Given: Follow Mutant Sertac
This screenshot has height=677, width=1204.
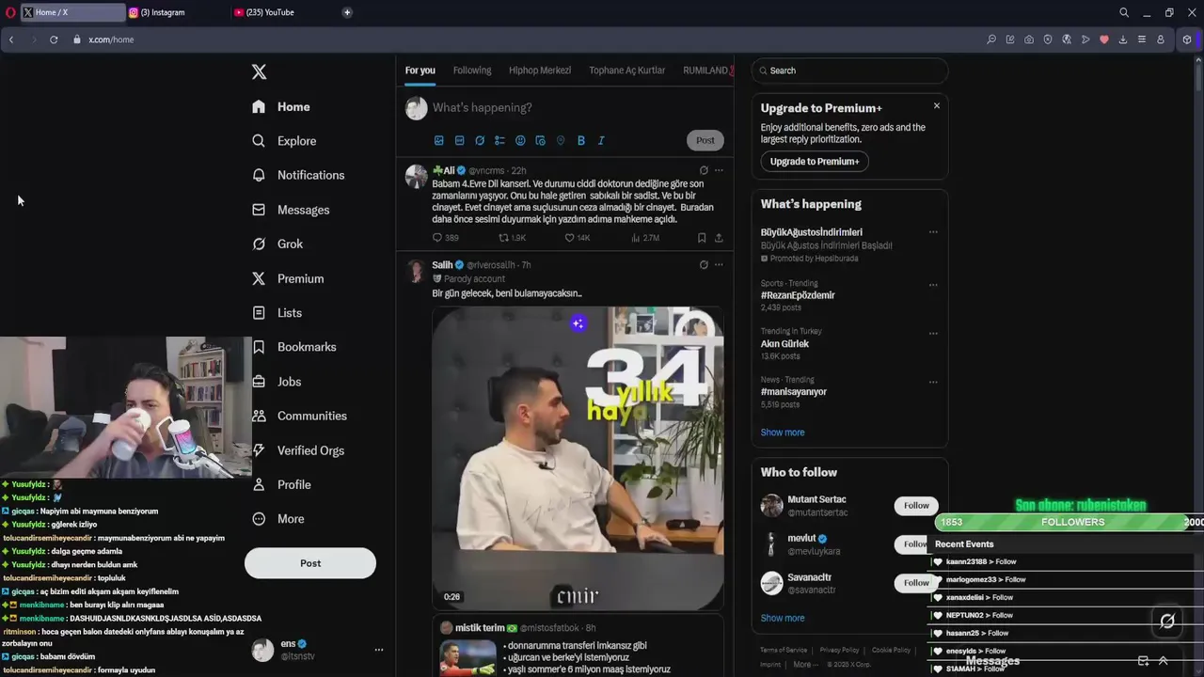Looking at the screenshot, I should (x=916, y=506).
